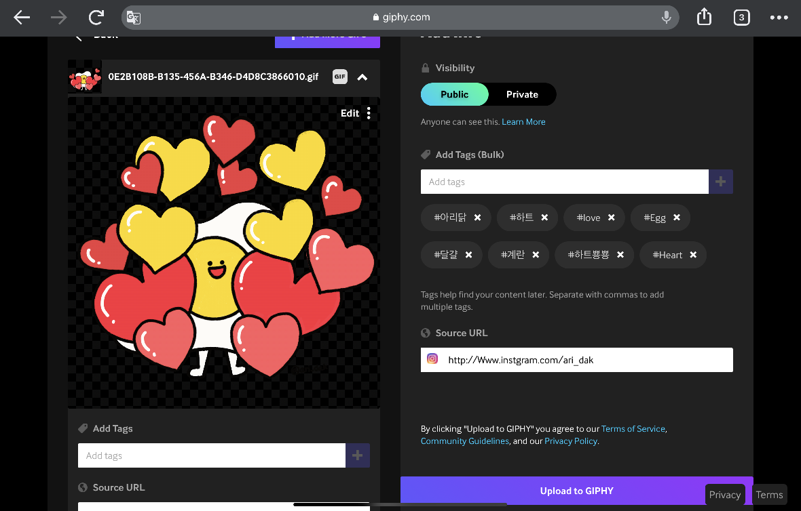The height and width of the screenshot is (511, 801).
Task: Click the Source URL field with instagram link
Action: [x=577, y=360]
